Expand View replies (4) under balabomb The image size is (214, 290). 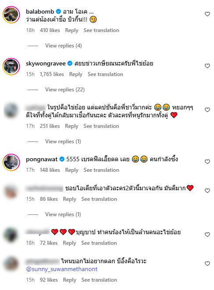pos(63,46)
